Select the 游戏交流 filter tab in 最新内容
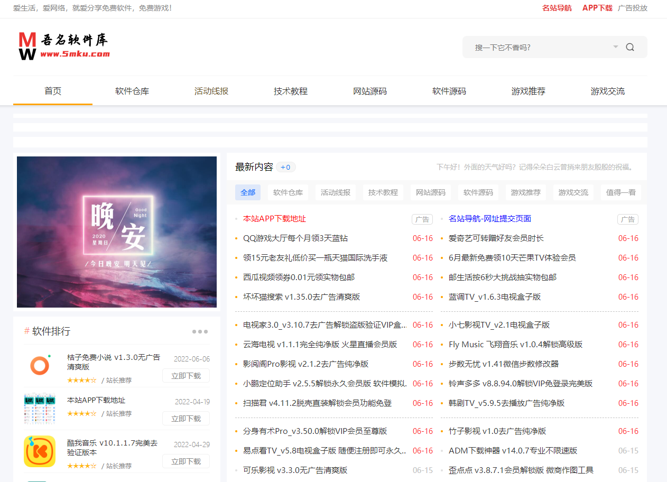This screenshot has height=482, width=667. pos(573,192)
